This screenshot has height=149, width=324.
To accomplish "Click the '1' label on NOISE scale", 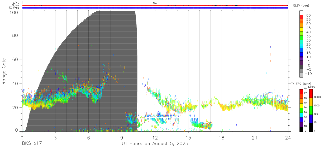I will tap(315, 131).
